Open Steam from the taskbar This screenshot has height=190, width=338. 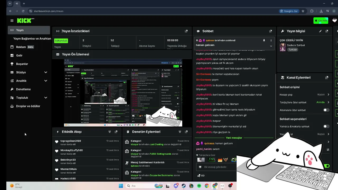pyautogui.click(x=184, y=186)
